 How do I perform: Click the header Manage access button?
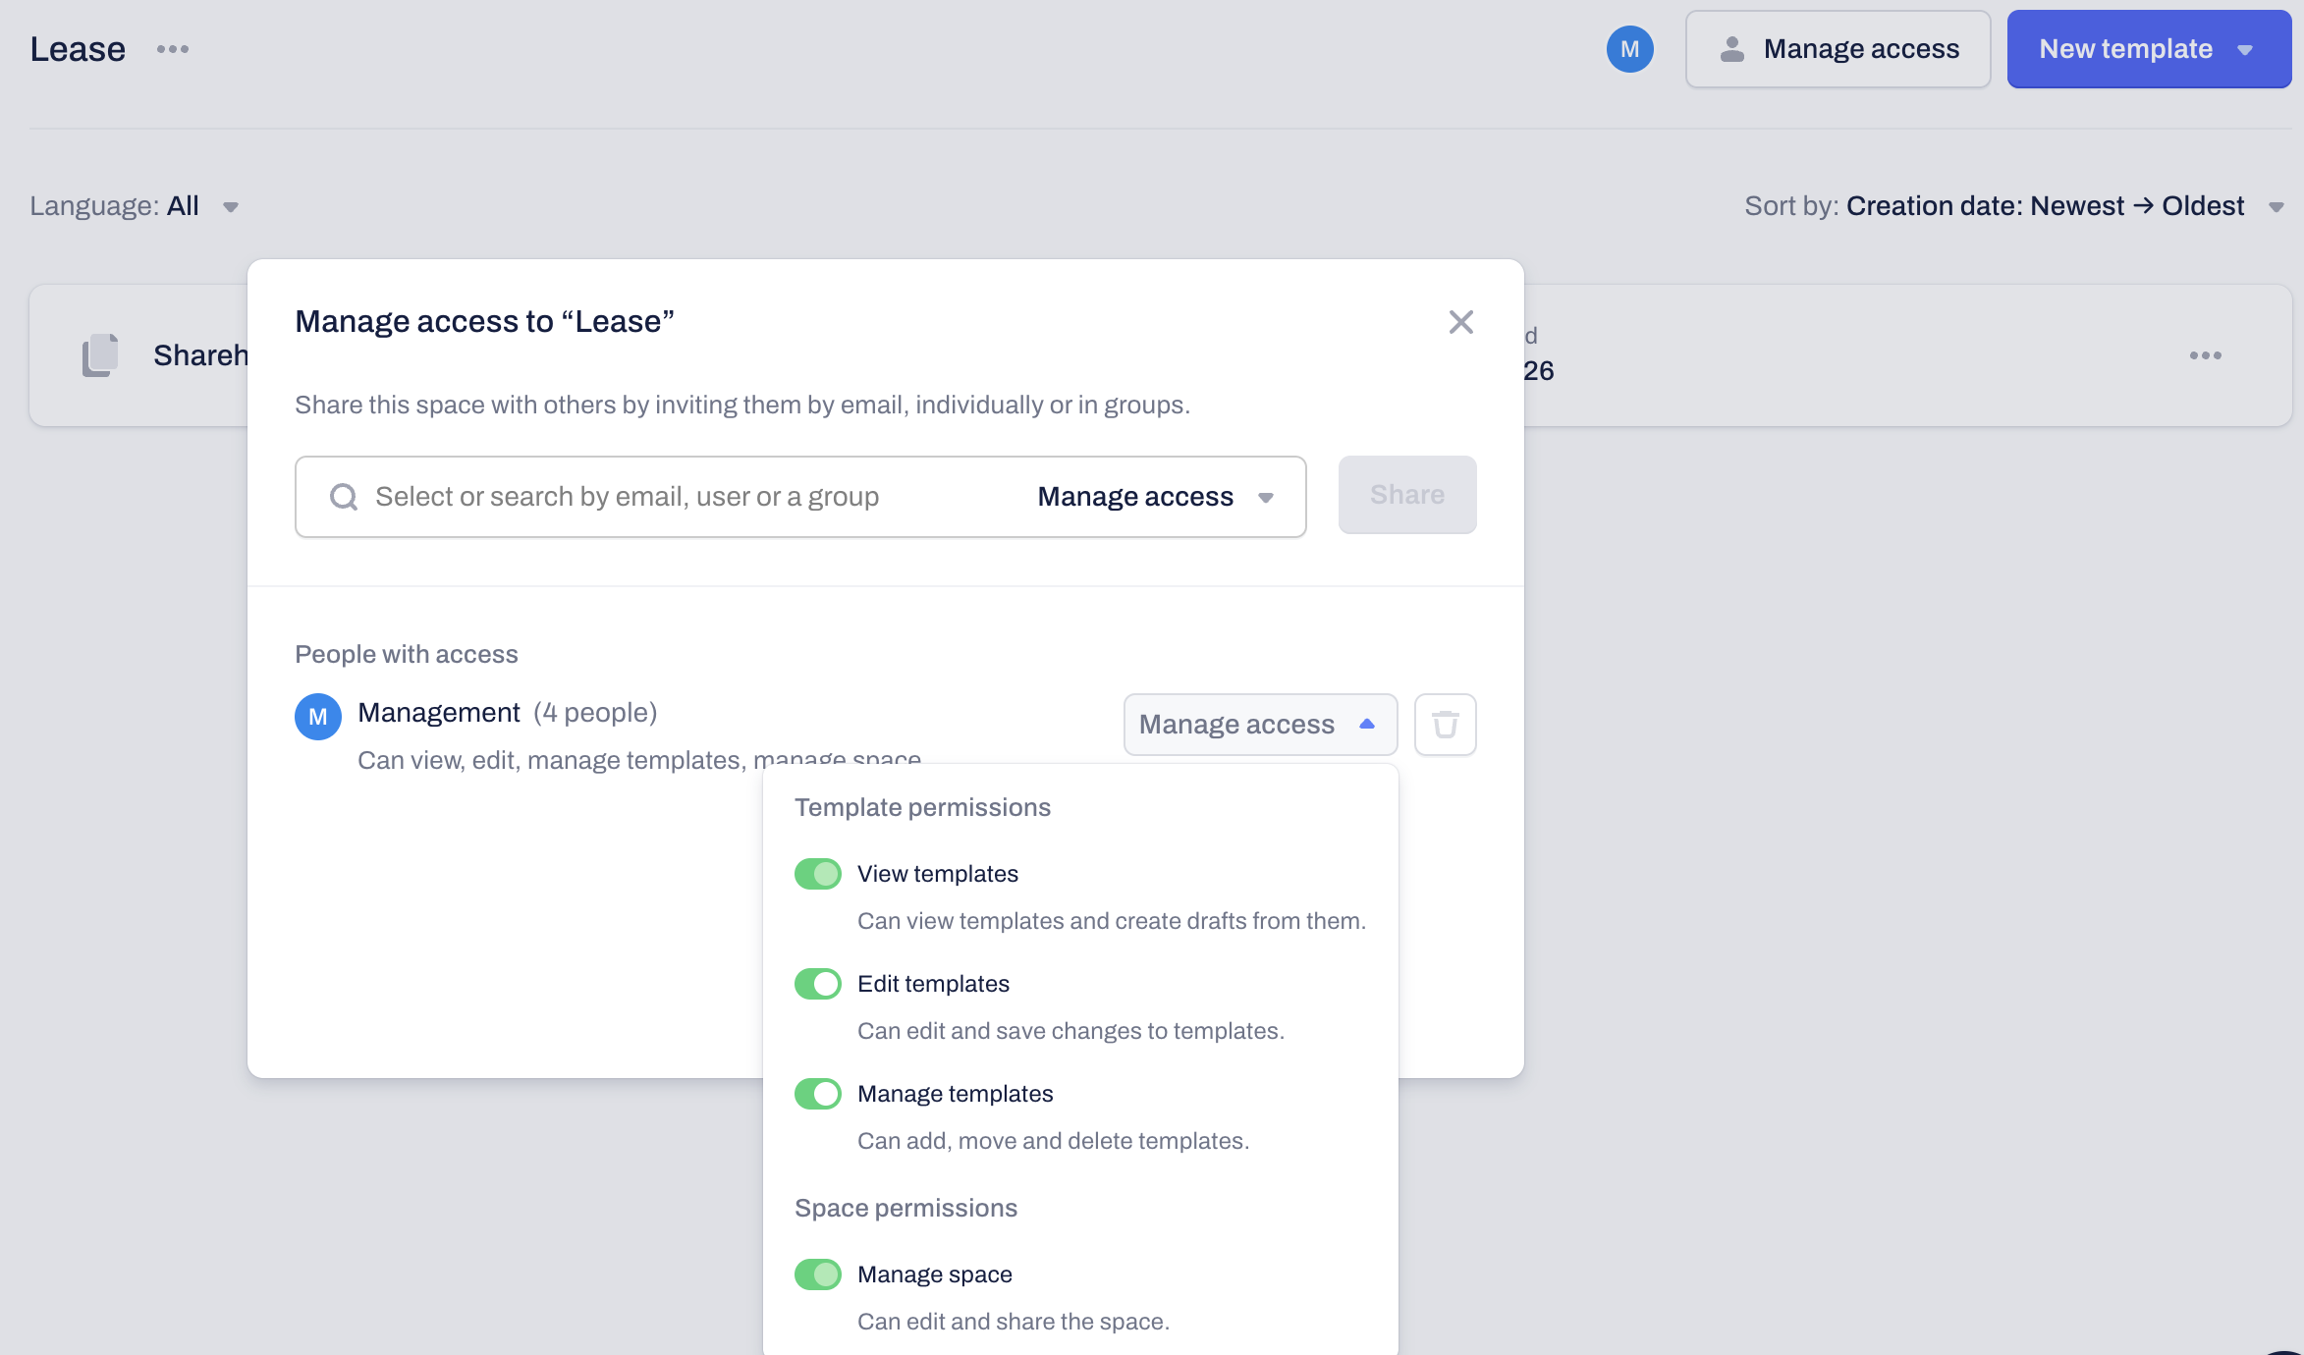pyautogui.click(x=1838, y=49)
